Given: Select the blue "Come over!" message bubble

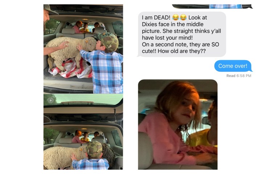Looking at the screenshot, I should (x=233, y=66).
